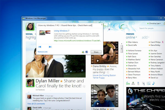The image size is (165, 110).
Task: Show previous thumbnail in link preview
Action: (x=40, y=47)
